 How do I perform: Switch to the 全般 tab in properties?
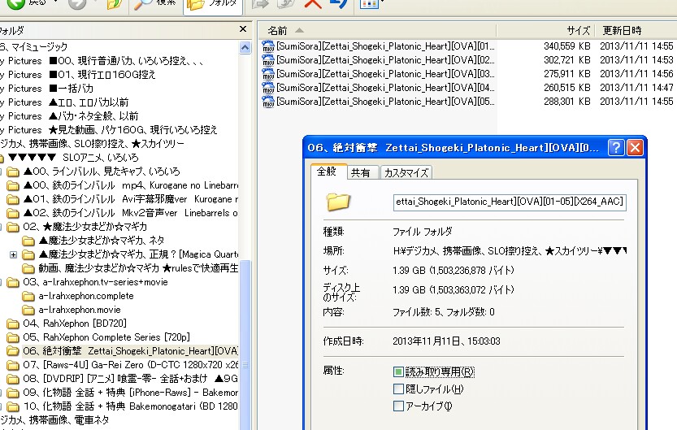pos(328,172)
